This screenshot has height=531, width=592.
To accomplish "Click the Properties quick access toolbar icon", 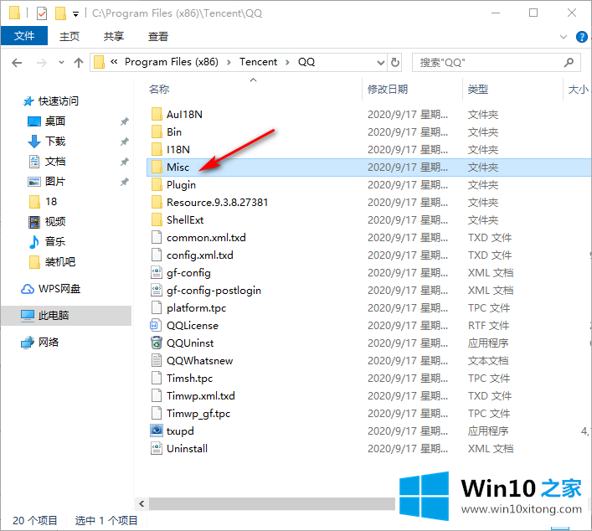I will point(42,13).
